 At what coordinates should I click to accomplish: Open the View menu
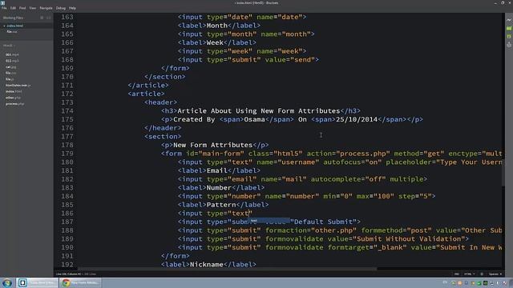point(33,8)
